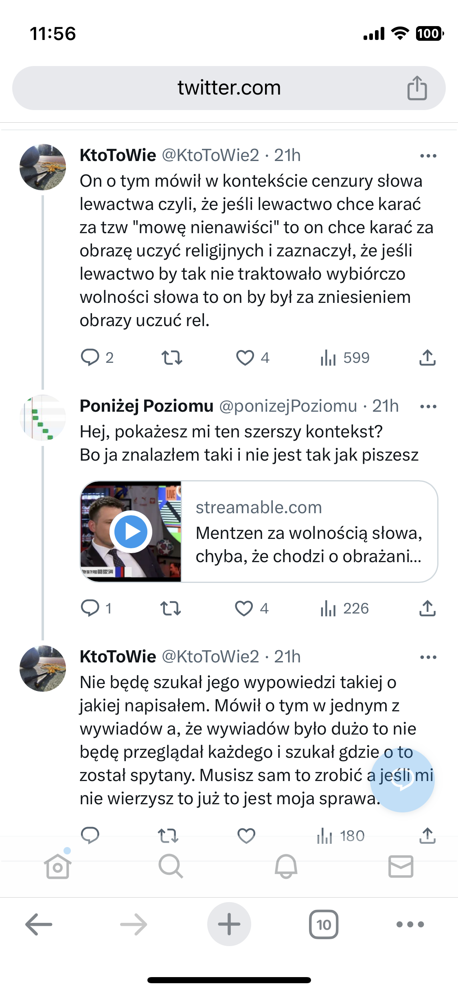Open the browser tabs overview showing 10
The height and width of the screenshot is (993, 458).
click(324, 925)
